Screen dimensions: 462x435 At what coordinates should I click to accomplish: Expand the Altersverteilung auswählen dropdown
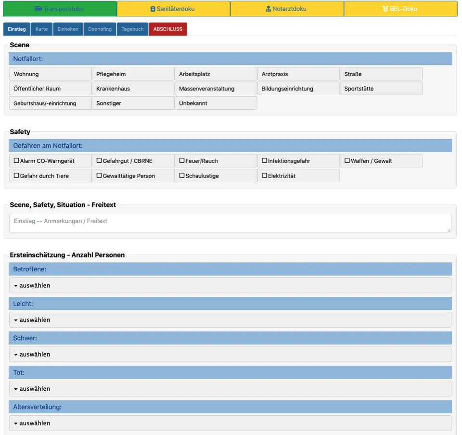tap(230, 423)
